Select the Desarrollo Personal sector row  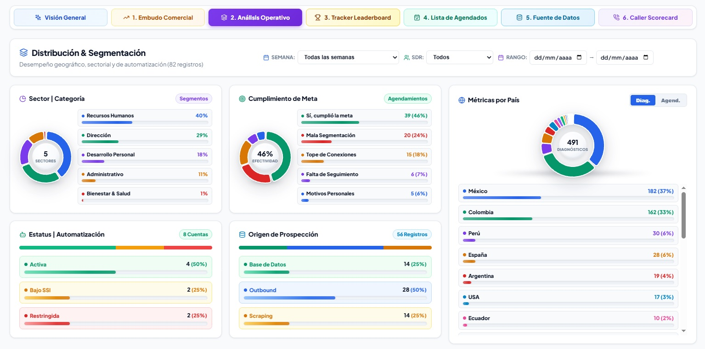145,157
